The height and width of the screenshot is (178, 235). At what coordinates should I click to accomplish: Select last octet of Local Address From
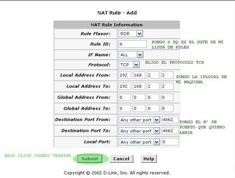(x=167, y=75)
